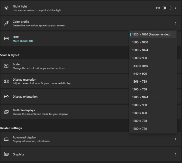182x163 pixels.
Task: Click the Display resolution icon
Action: click(6, 81)
